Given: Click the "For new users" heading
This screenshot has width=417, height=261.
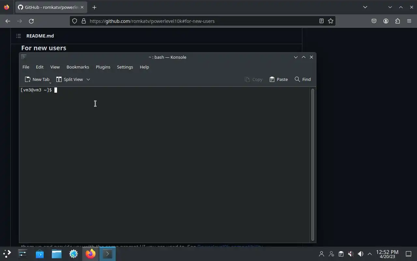Looking at the screenshot, I should [x=44, y=48].
